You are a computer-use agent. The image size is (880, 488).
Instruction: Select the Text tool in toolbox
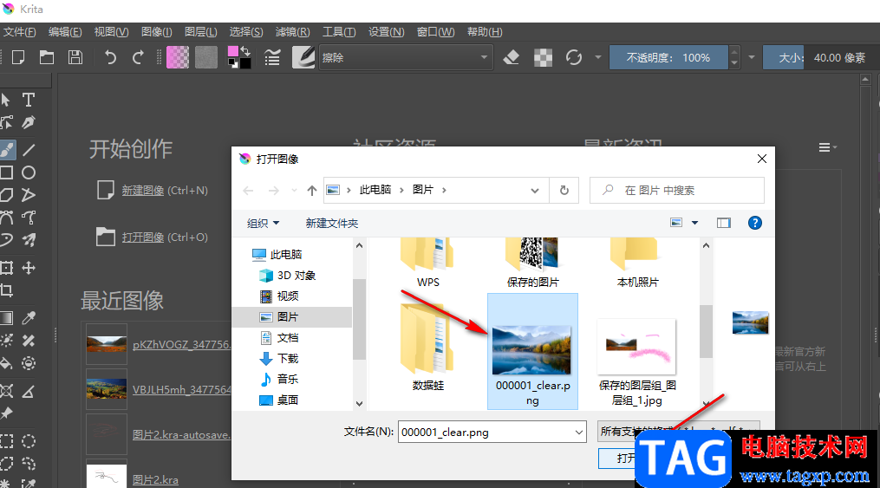[x=28, y=100]
